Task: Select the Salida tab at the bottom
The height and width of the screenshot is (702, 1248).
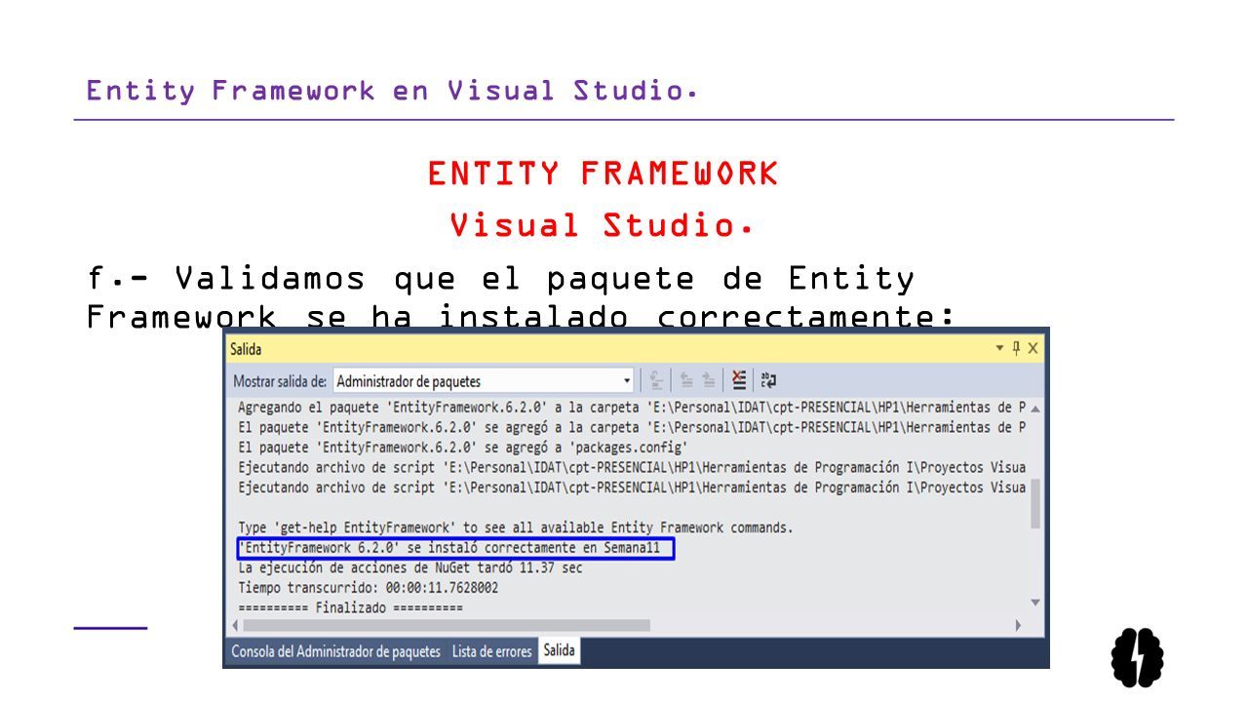Action: tap(559, 650)
